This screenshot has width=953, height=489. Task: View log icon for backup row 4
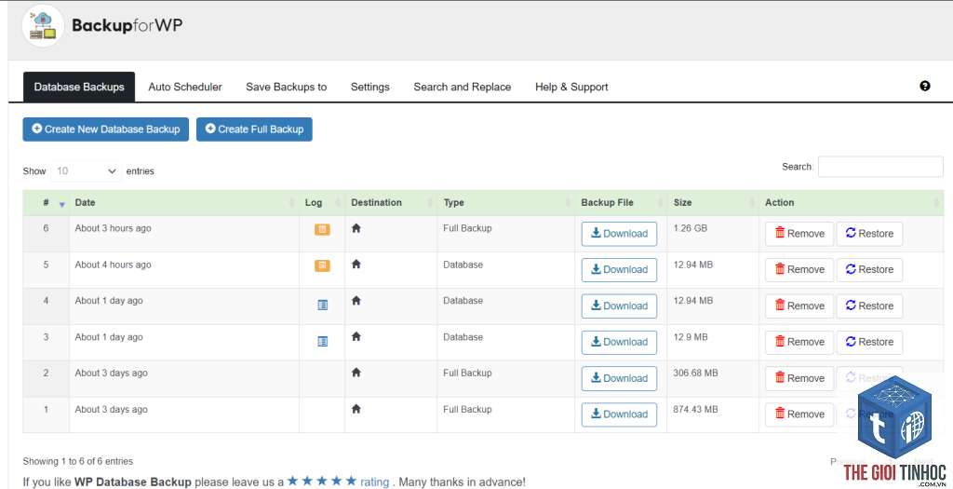pos(323,306)
